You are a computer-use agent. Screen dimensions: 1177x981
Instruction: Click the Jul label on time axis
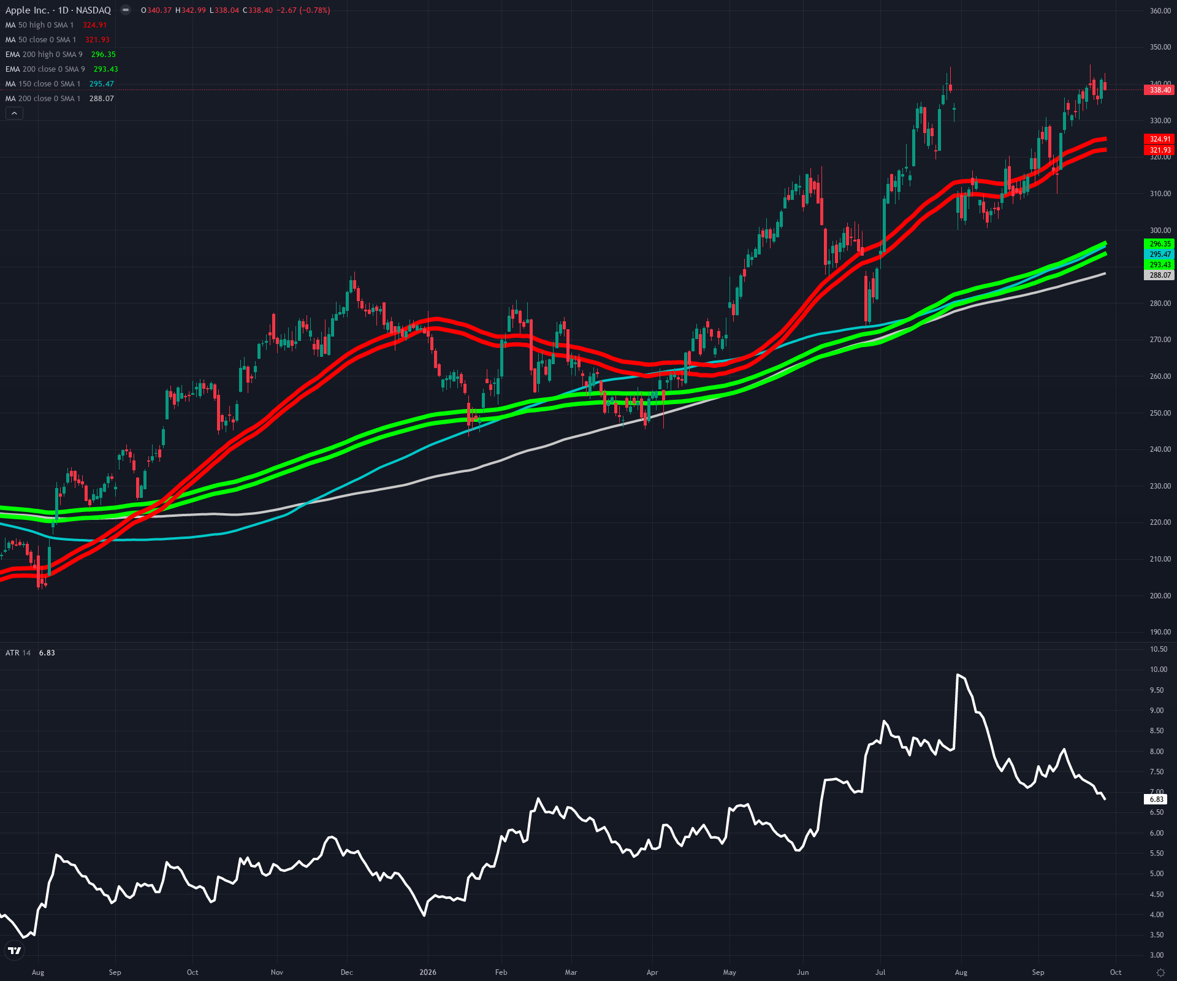click(x=880, y=972)
